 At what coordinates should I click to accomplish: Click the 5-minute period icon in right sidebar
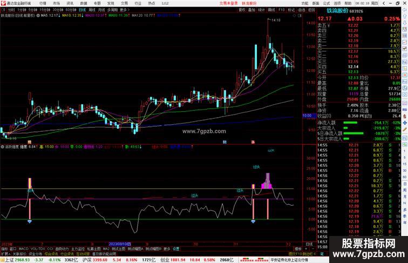click(x=405, y=157)
